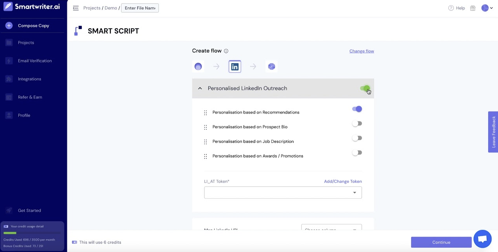
Task: Disable the Personalised LinkedIn Outreach toggle
Action: tap(365, 88)
